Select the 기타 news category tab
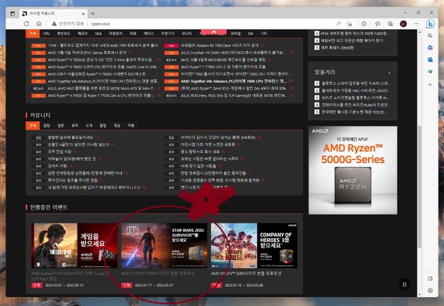 [x=264, y=33]
